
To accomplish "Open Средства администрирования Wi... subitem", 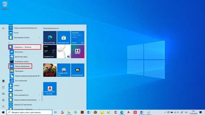I will (x=25, y=76).
